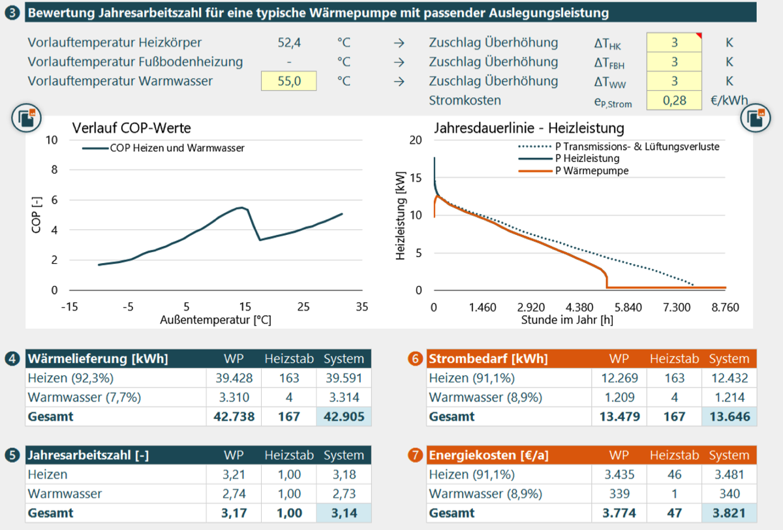
Task: Select the Strombedarf Warmwasser WP value 1.209
Action: 619,397
